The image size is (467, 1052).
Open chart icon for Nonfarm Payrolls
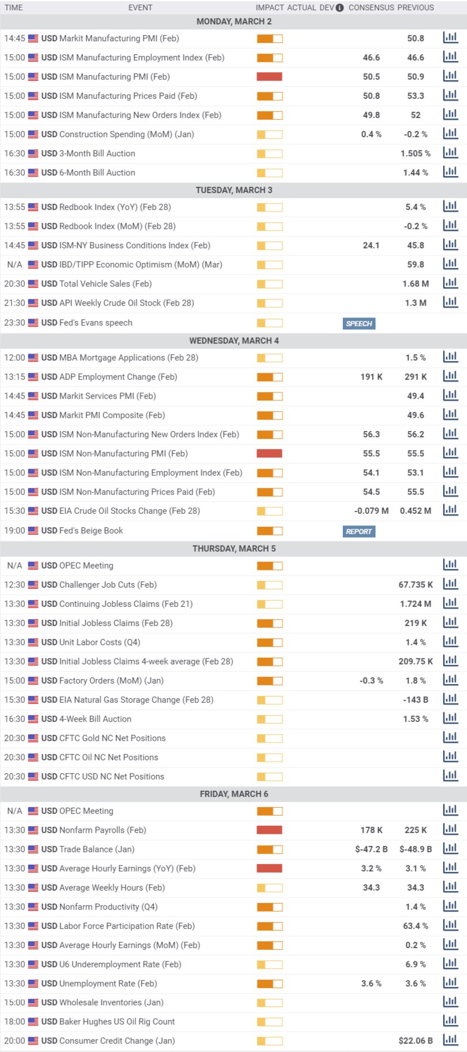pyautogui.click(x=450, y=830)
